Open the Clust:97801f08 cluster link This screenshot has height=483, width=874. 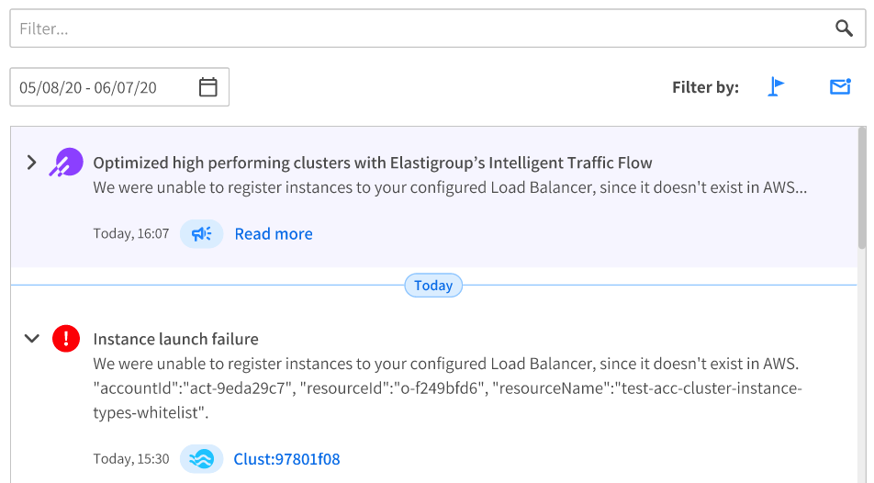(286, 459)
